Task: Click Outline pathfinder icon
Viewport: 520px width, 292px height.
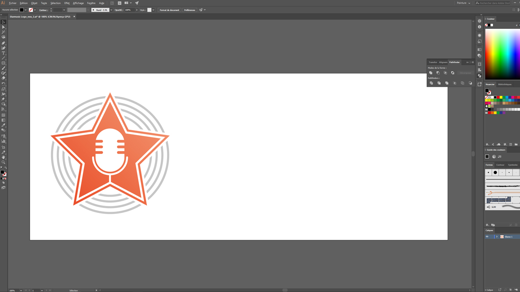Action: pyautogui.click(x=462, y=83)
